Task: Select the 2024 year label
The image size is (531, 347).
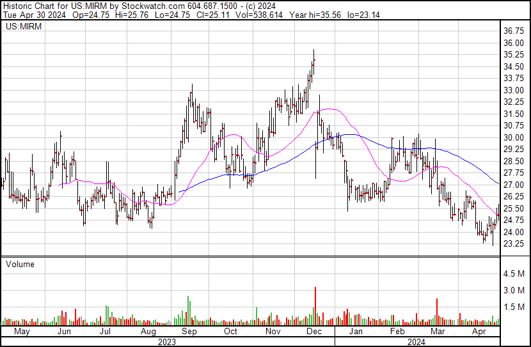Action: [417, 342]
